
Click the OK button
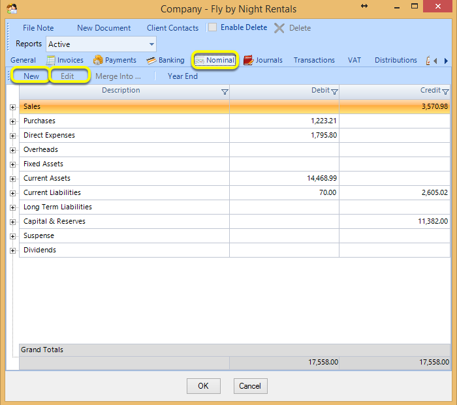tap(204, 386)
